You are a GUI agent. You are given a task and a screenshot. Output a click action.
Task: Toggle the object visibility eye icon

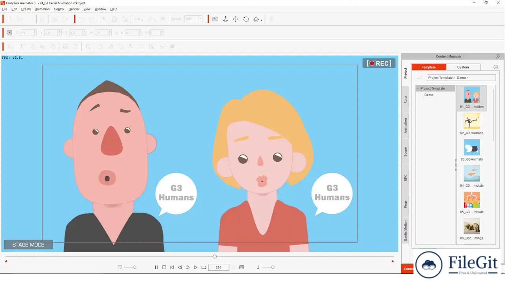point(162,19)
